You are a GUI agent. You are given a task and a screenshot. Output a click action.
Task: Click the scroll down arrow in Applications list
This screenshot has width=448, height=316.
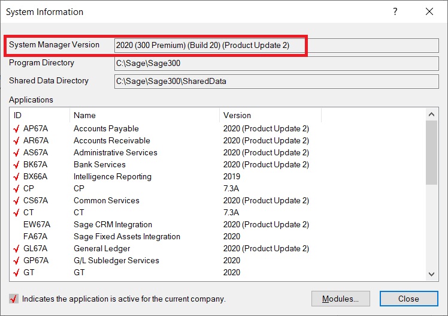coord(431,274)
